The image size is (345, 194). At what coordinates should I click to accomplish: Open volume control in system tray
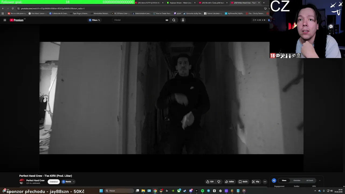click(331, 191)
